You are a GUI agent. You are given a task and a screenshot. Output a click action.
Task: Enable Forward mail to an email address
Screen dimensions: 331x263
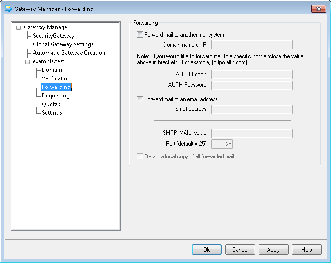(x=140, y=99)
